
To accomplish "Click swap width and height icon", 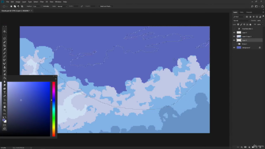I will coord(82,6).
